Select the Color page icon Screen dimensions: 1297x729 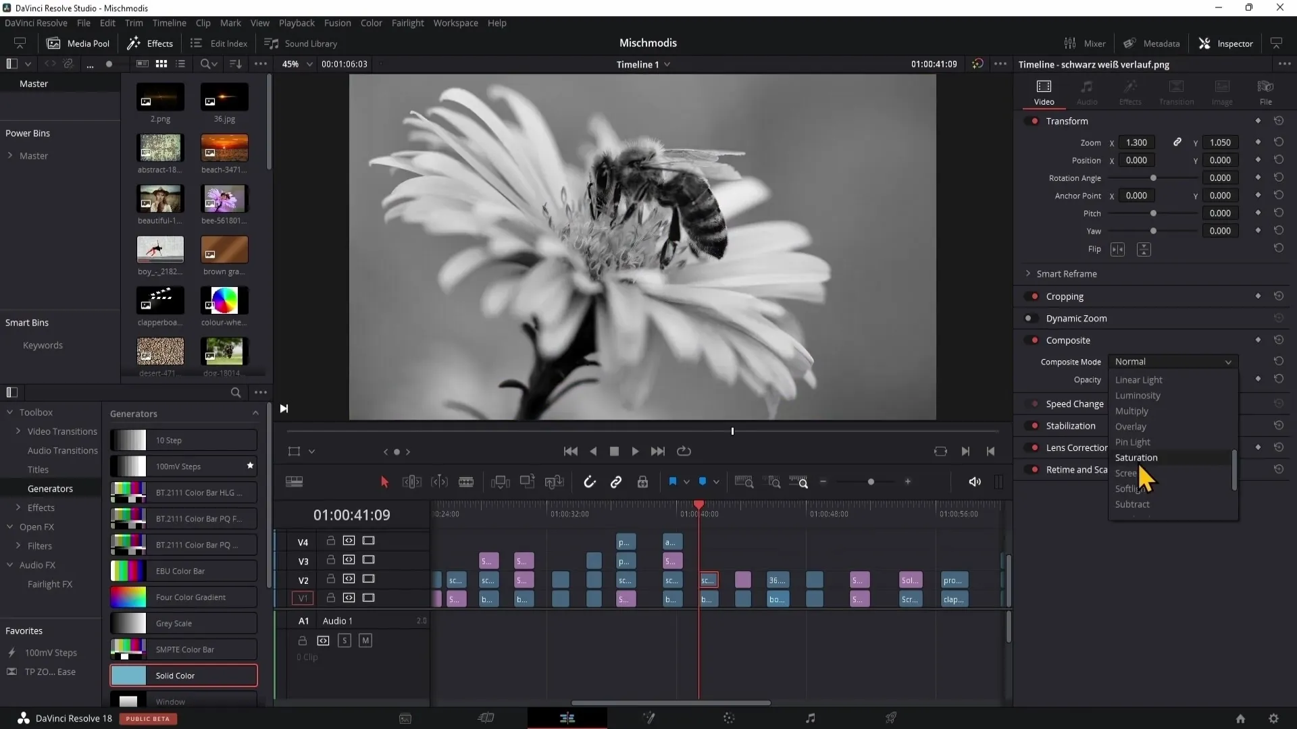click(730, 718)
